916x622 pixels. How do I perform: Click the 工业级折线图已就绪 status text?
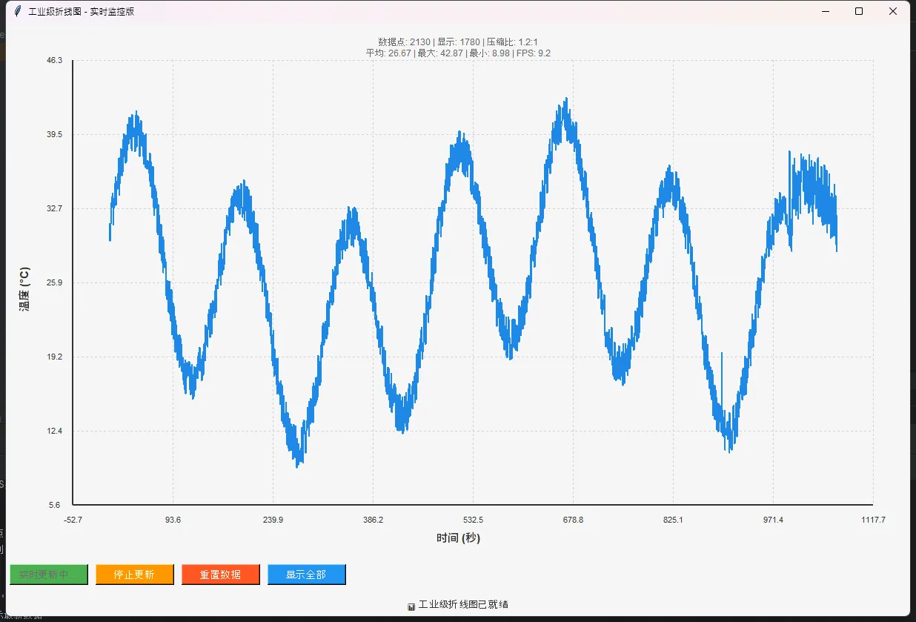click(463, 604)
